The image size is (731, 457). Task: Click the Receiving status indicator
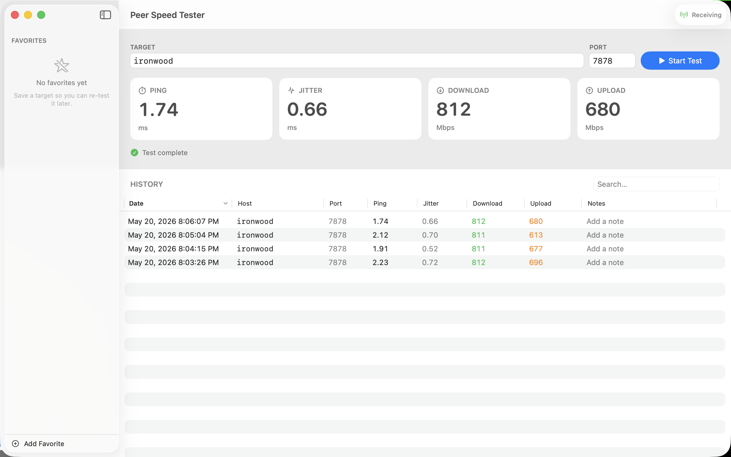(x=700, y=15)
